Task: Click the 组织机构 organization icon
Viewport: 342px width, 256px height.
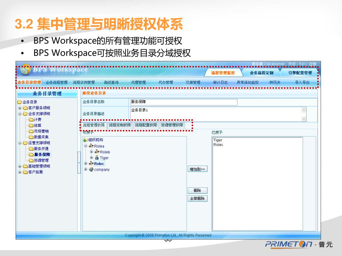Action: tap(85, 140)
